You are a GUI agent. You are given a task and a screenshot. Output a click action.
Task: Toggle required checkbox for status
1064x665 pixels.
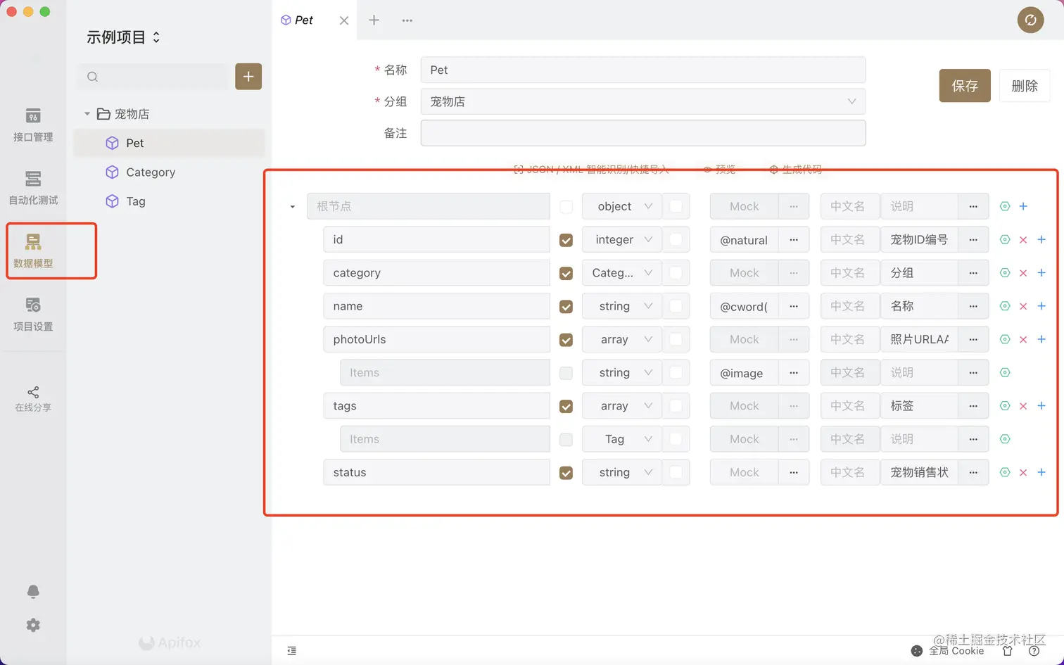(566, 473)
